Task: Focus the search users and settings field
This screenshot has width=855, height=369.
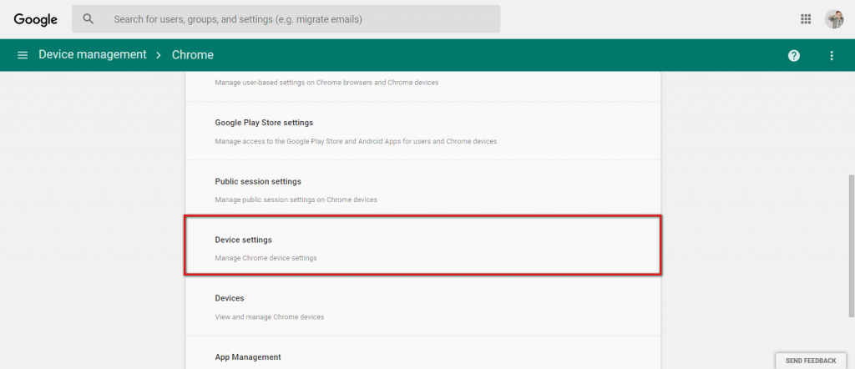Action: 286,19
